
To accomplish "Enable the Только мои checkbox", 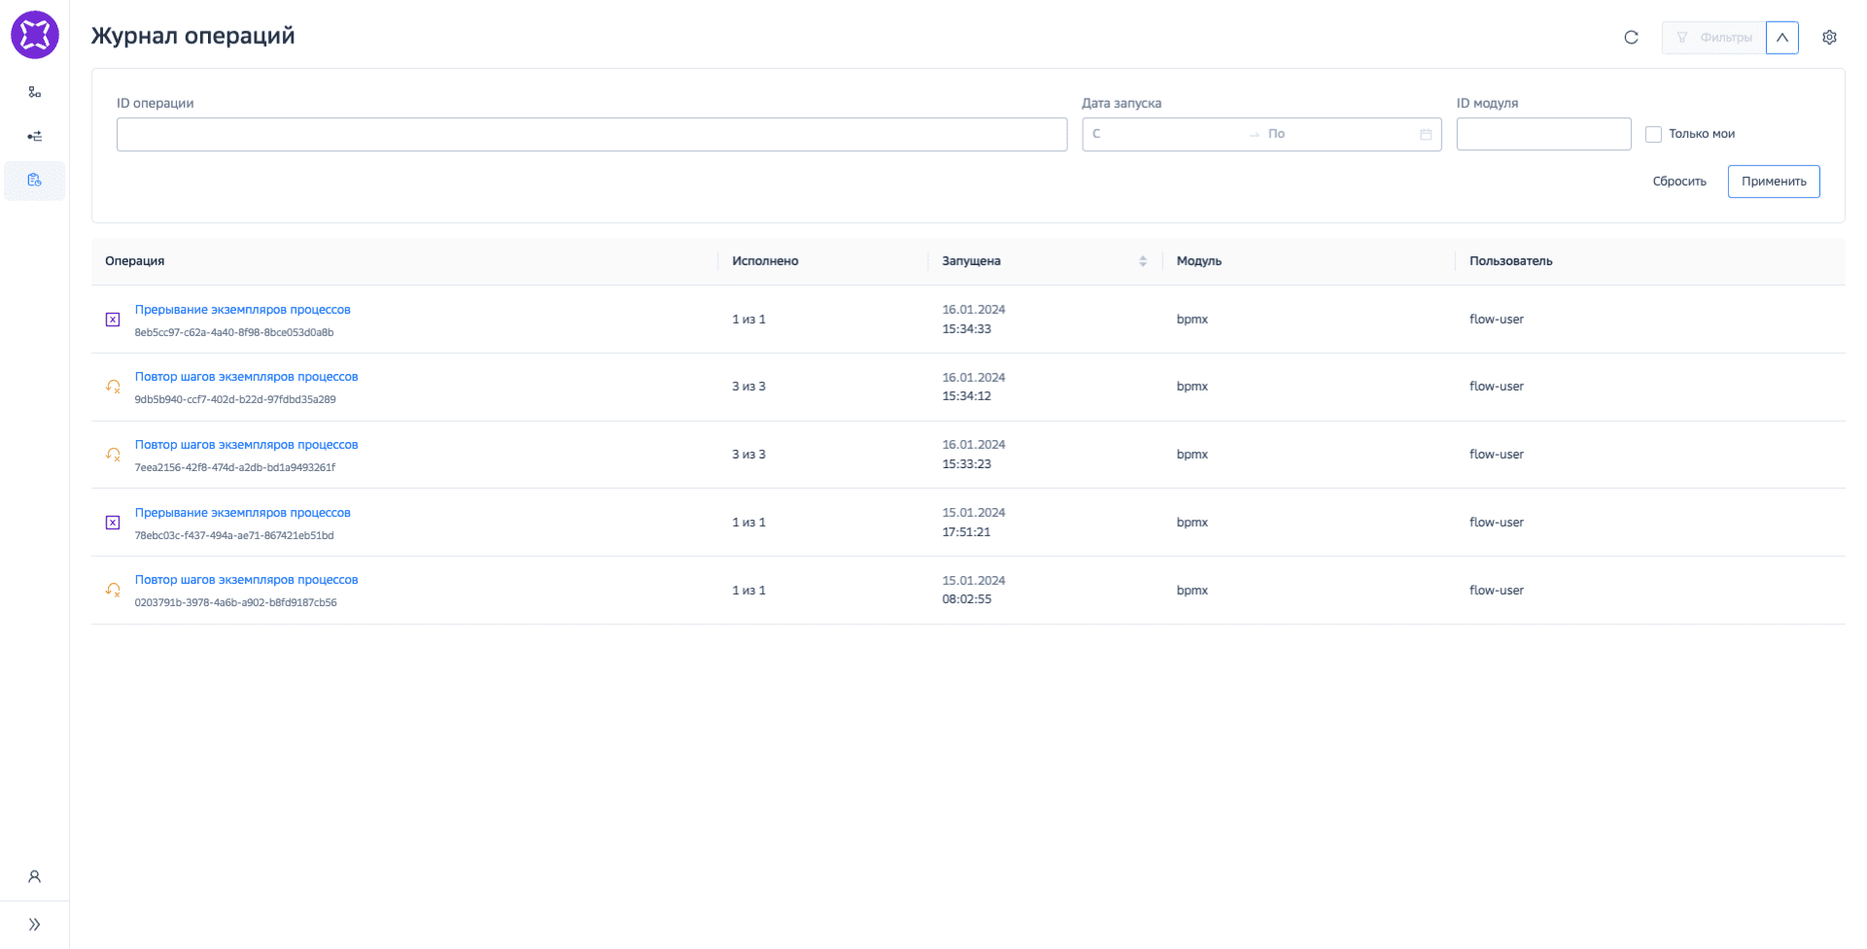I will (1653, 134).
